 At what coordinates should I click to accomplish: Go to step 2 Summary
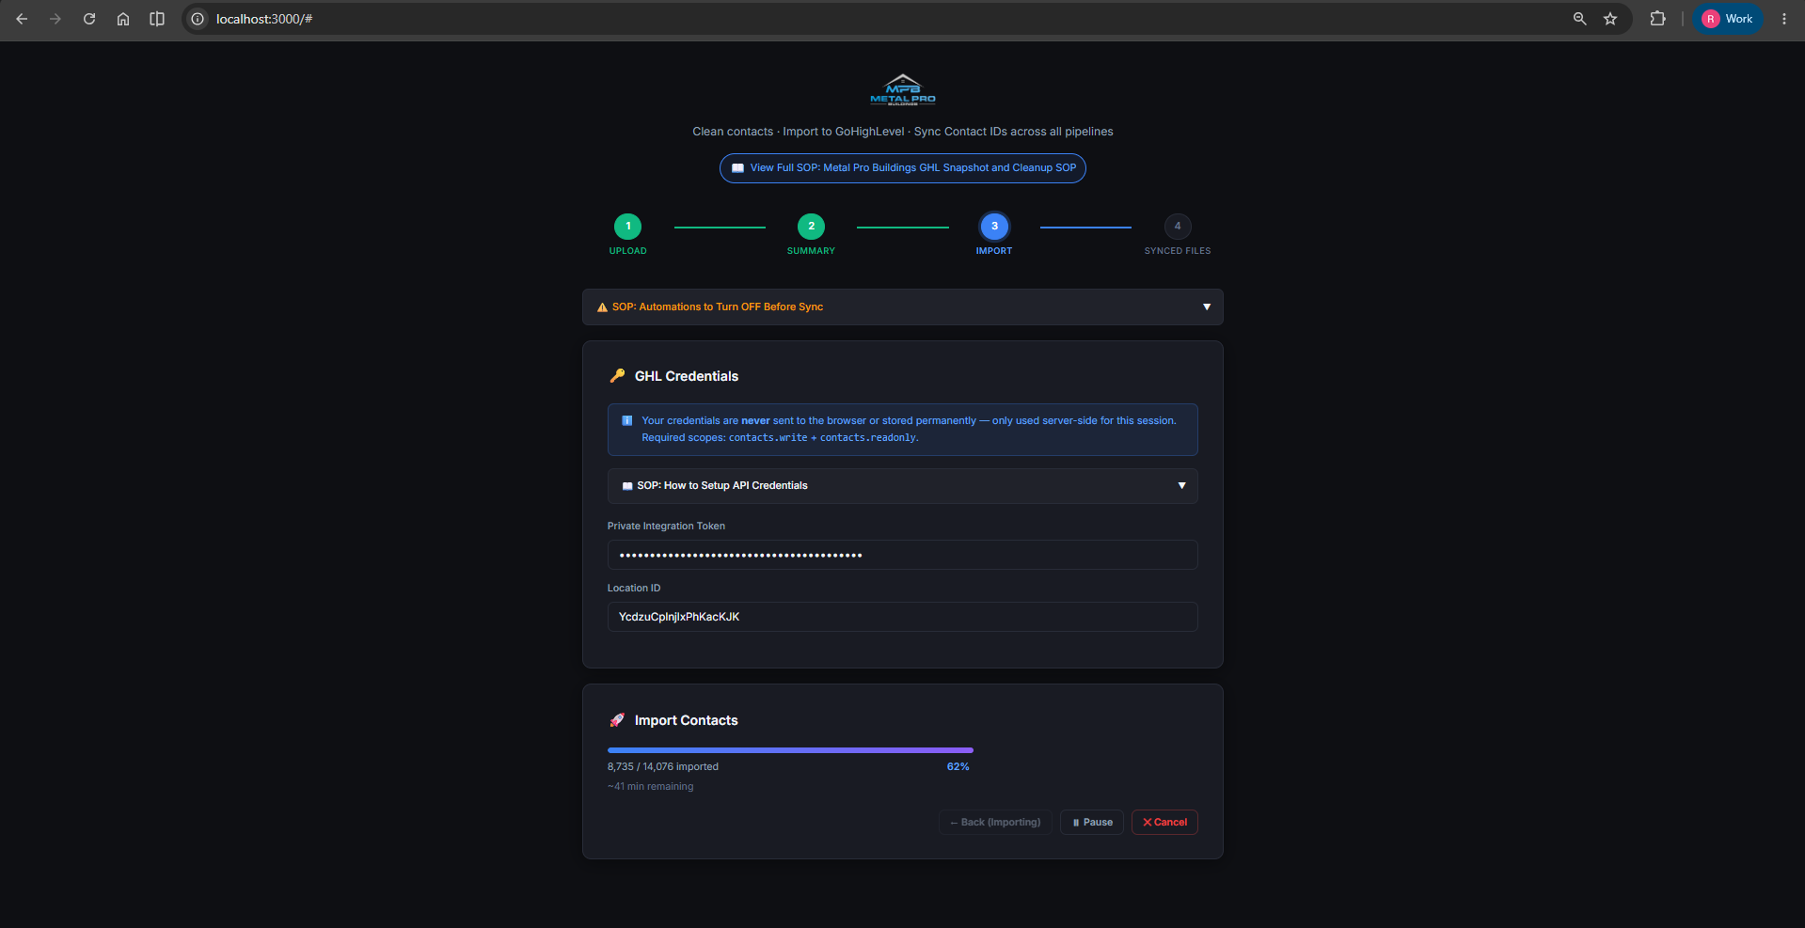[811, 227]
